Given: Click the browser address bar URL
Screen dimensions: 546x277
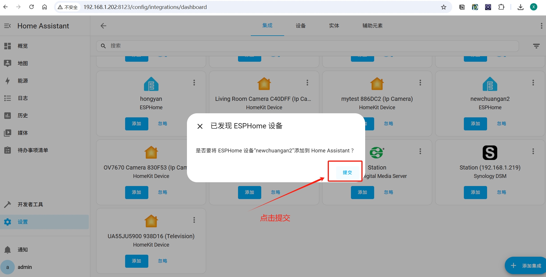Looking at the screenshot, I should pos(145,7).
